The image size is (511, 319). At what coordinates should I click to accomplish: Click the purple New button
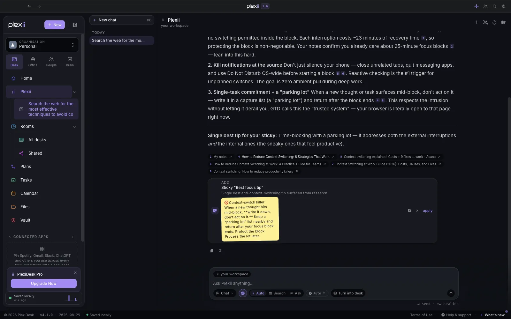55,25
